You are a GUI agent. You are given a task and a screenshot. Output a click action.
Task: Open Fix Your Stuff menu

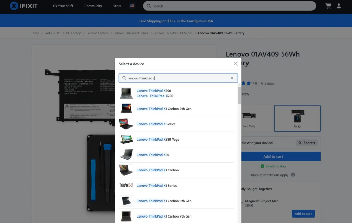click(x=63, y=6)
